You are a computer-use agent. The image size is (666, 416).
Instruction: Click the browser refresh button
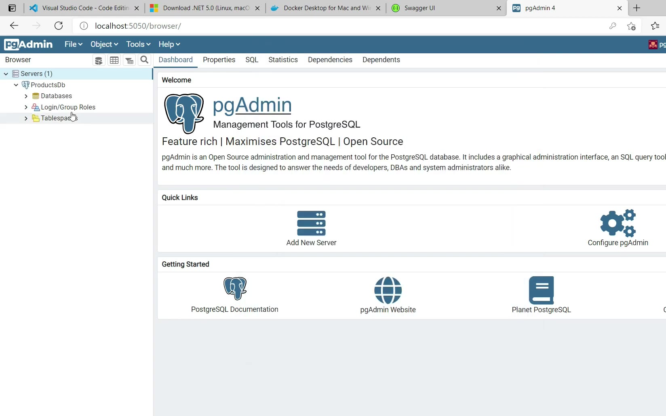pos(59,26)
